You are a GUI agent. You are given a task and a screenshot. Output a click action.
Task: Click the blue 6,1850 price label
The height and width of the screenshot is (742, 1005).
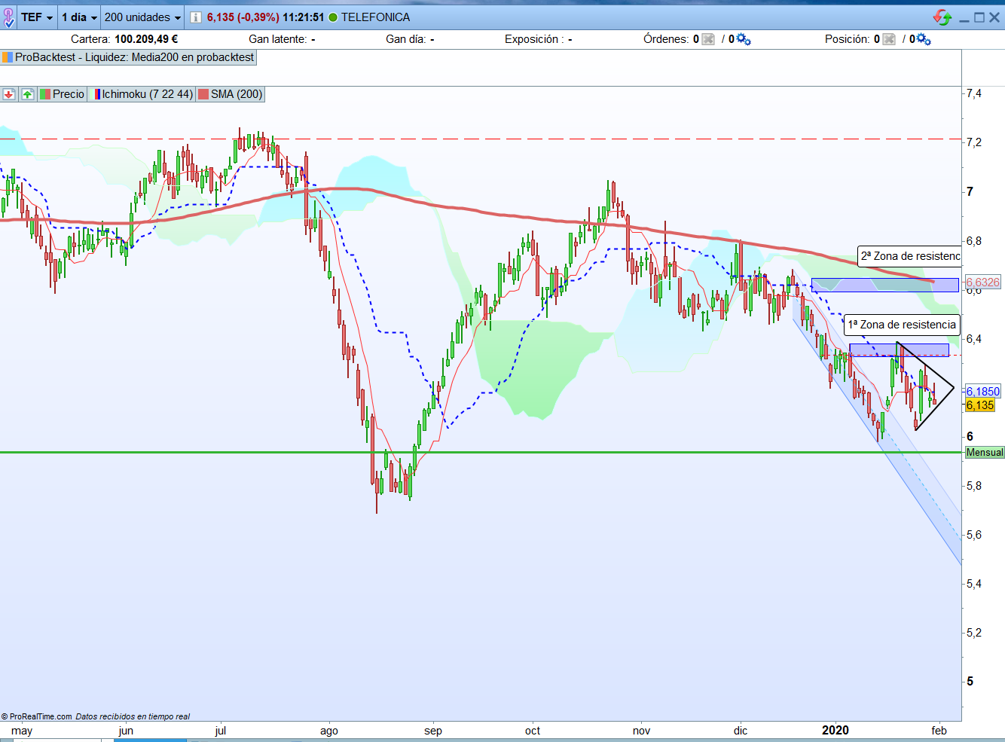point(983,392)
